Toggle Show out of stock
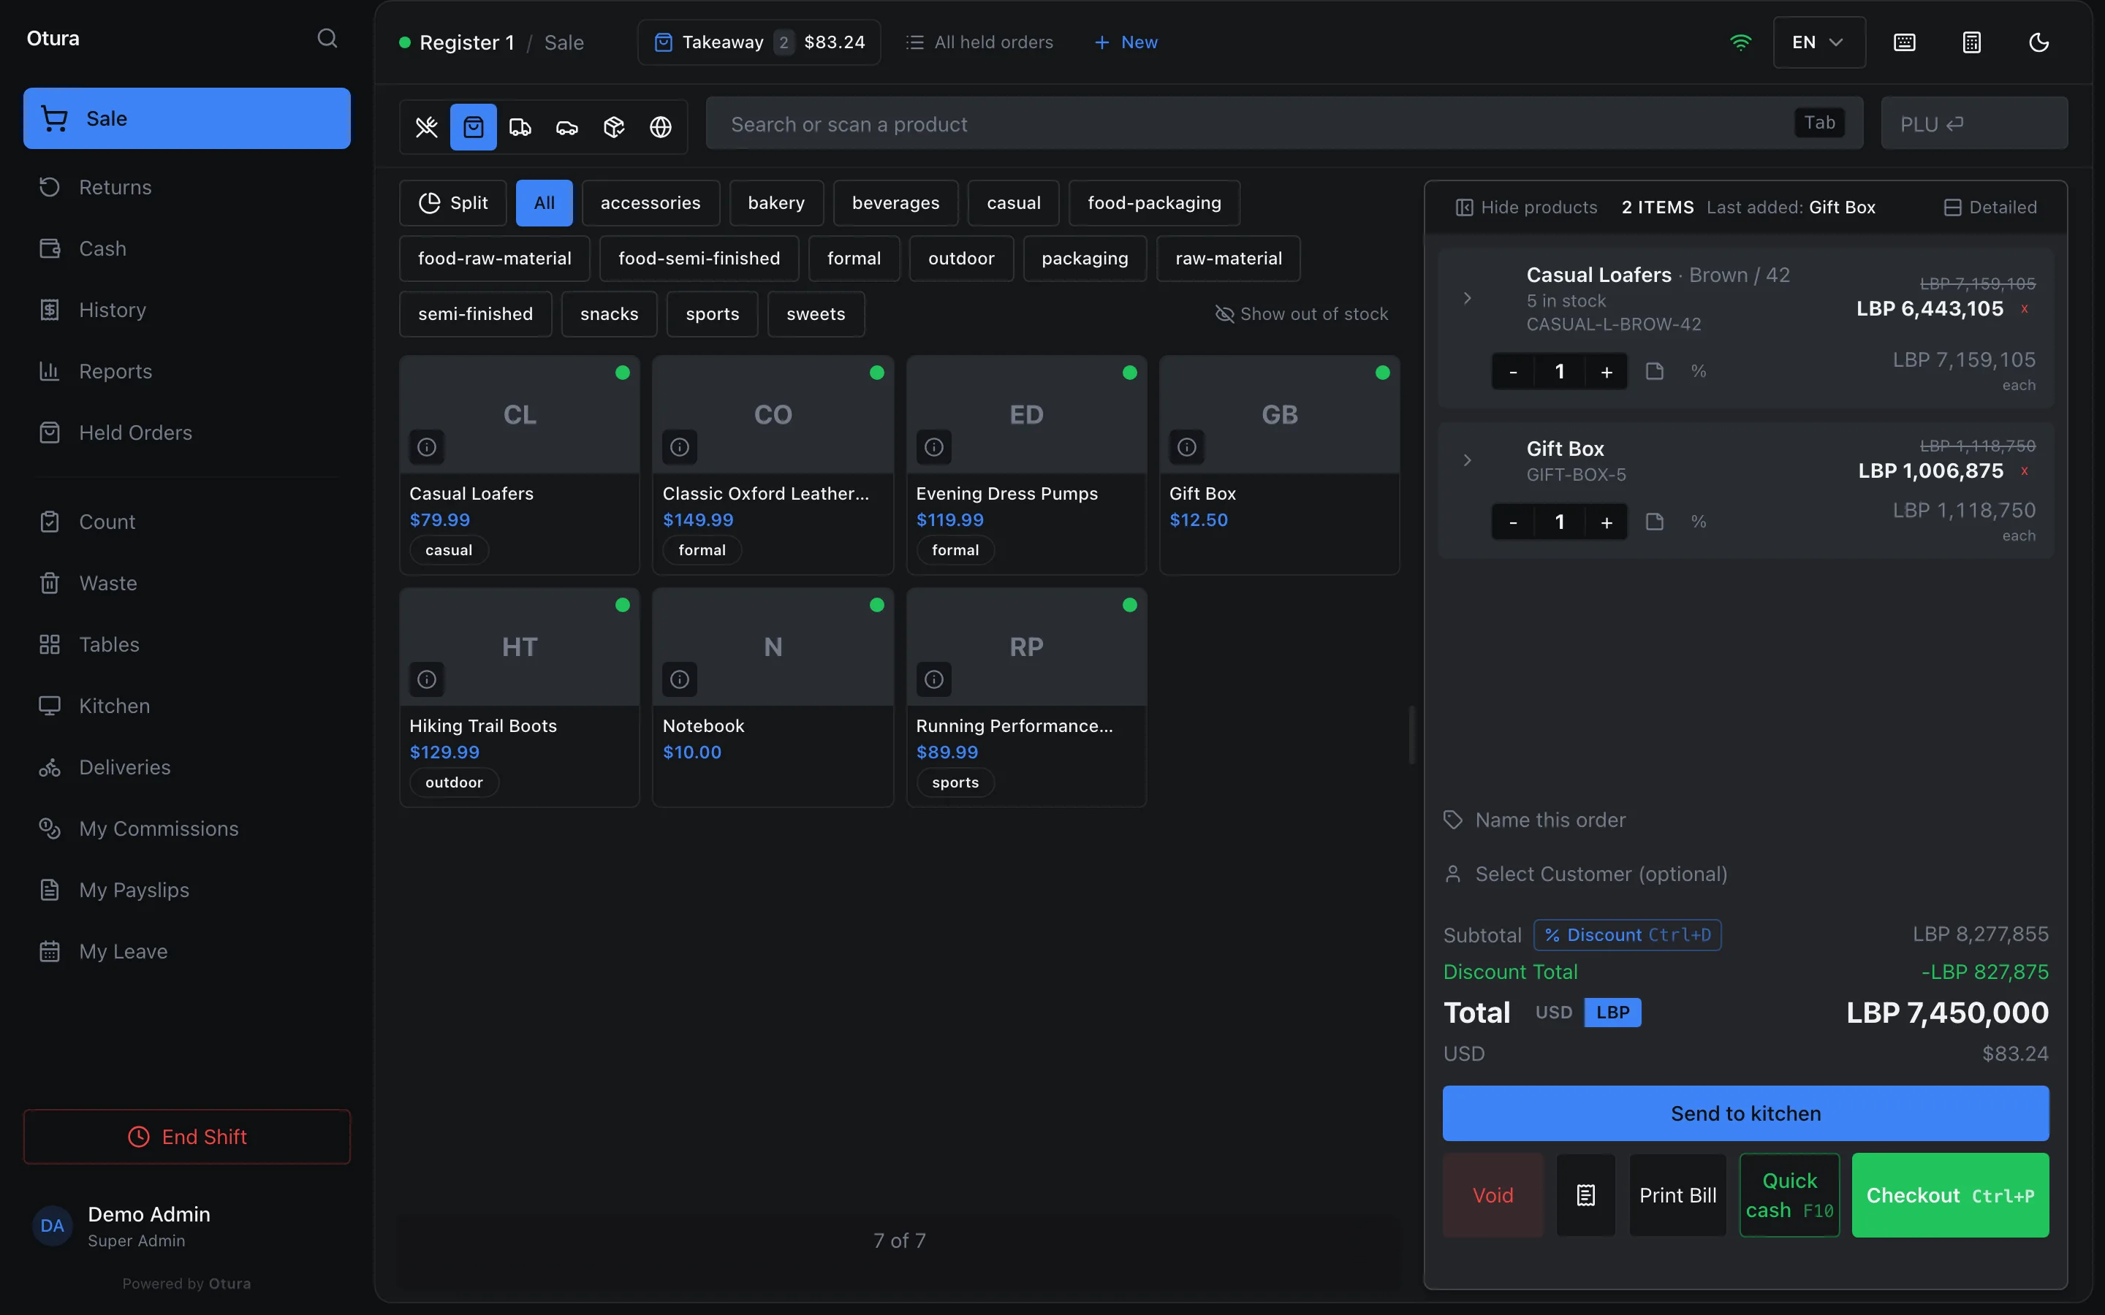 (x=1301, y=314)
